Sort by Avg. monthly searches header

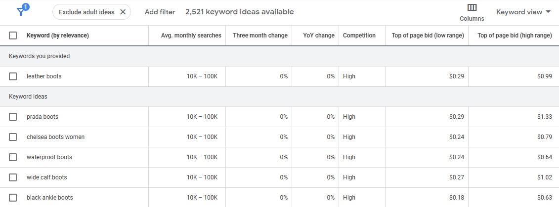click(191, 35)
